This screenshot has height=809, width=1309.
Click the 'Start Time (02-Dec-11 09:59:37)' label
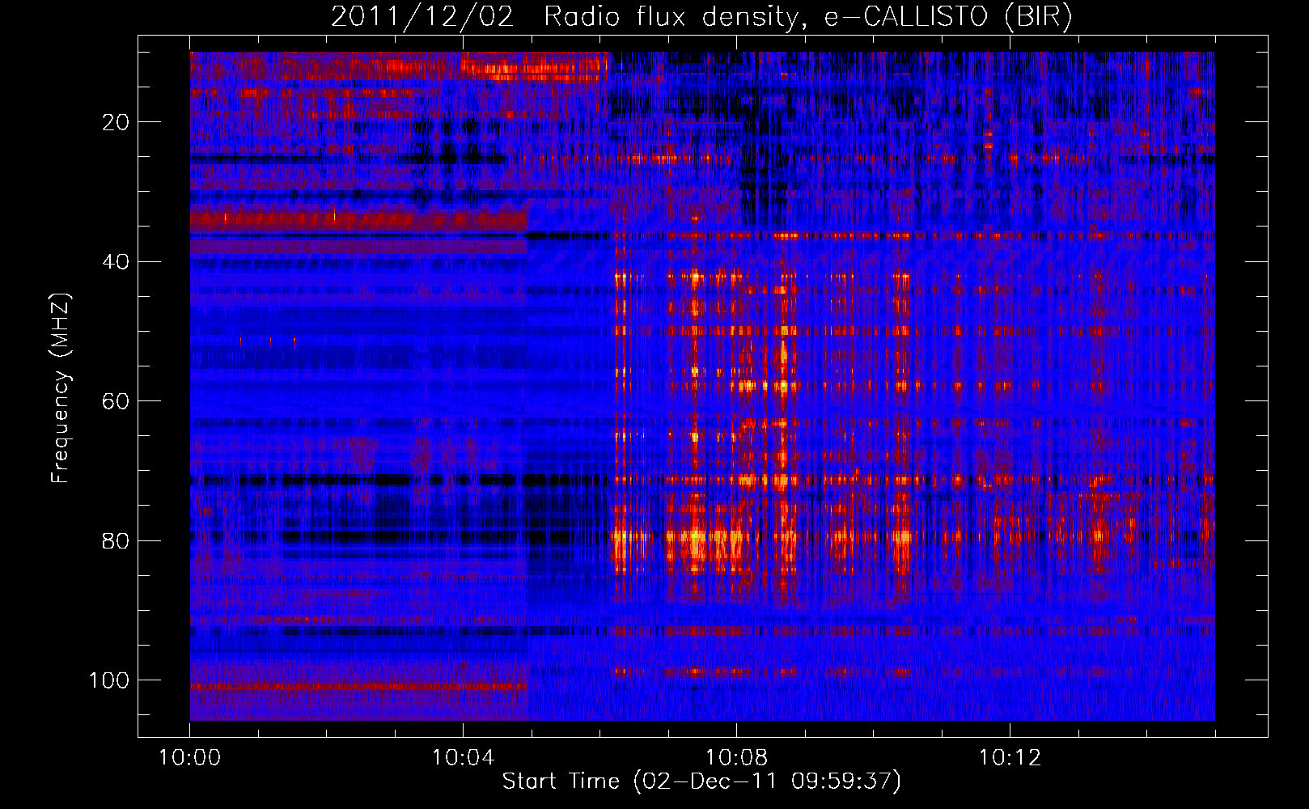point(701,781)
